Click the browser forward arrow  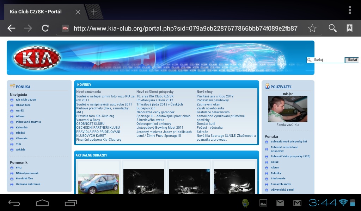point(28,28)
